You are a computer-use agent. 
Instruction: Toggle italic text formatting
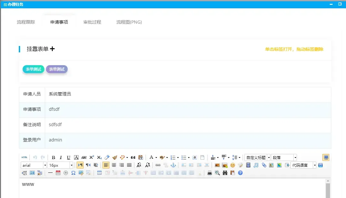(61, 157)
